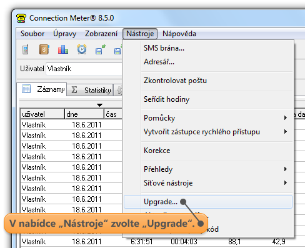Sort by the dne column header
This screenshot has height=248, width=305.
click(84, 114)
